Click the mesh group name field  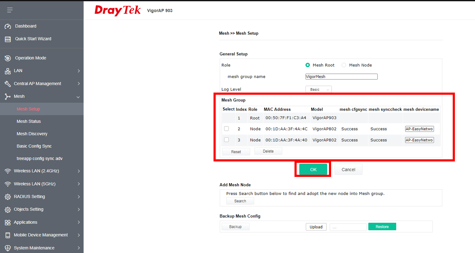[341, 77]
